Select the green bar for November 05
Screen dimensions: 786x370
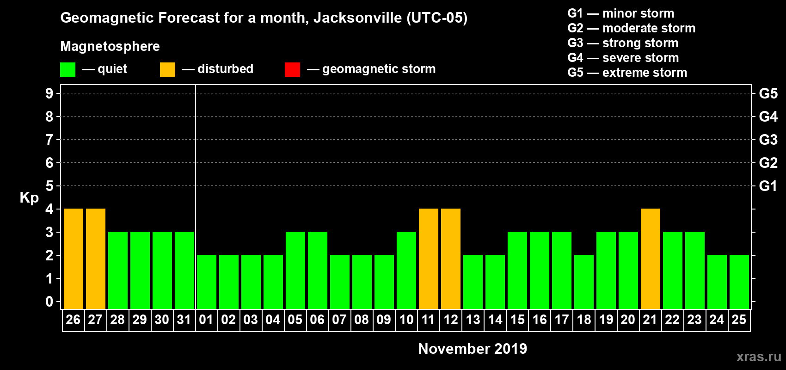295,271
